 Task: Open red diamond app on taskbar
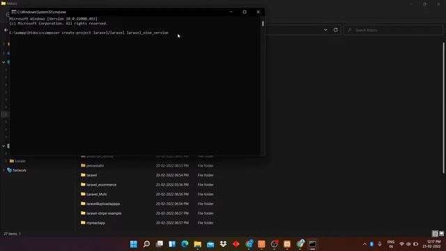point(236,244)
